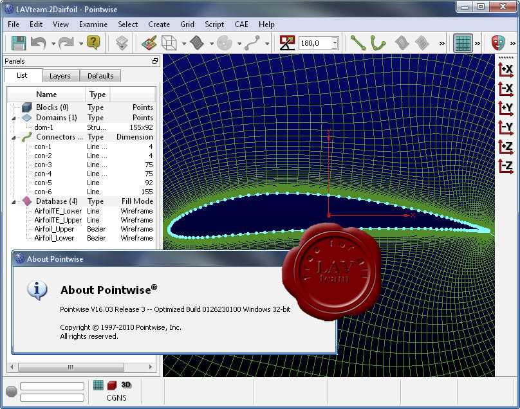Toggle the green grid mask button
The width and height of the screenshot is (520, 409).
tap(463, 43)
